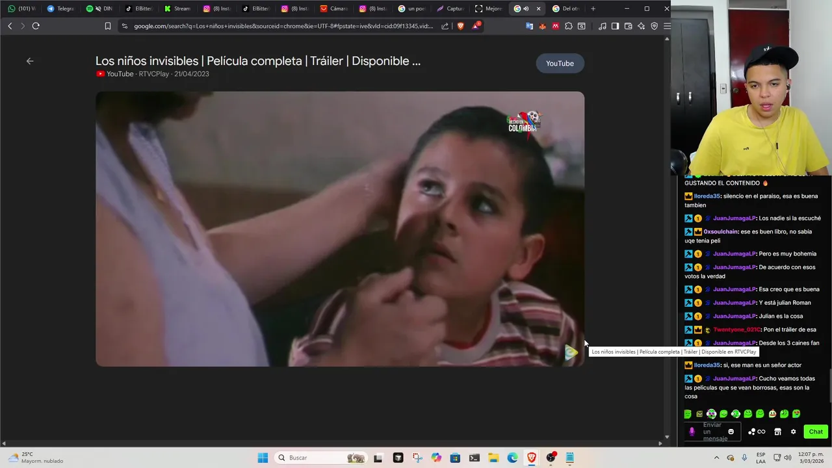Switch to the Mejores tab
Viewport: 832px width, 468px height.
coord(489,8)
